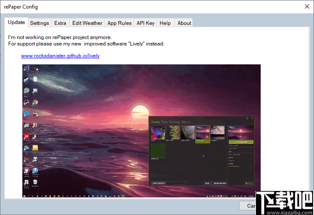Click the "I'm not working on rePaper" text
The image size is (314, 215).
pos(60,37)
